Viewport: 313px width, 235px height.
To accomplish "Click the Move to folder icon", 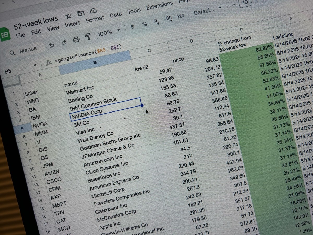I will click(x=81, y=13).
